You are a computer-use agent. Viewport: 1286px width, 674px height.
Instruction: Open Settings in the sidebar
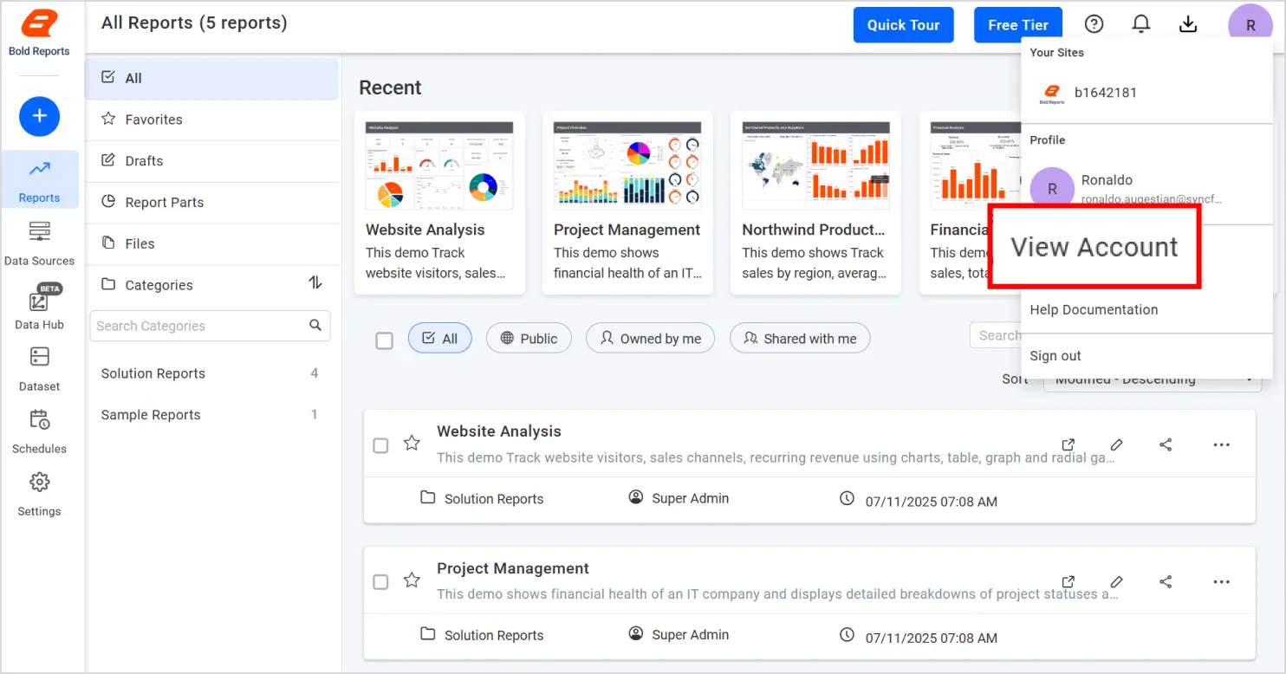pyautogui.click(x=39, y=495)
